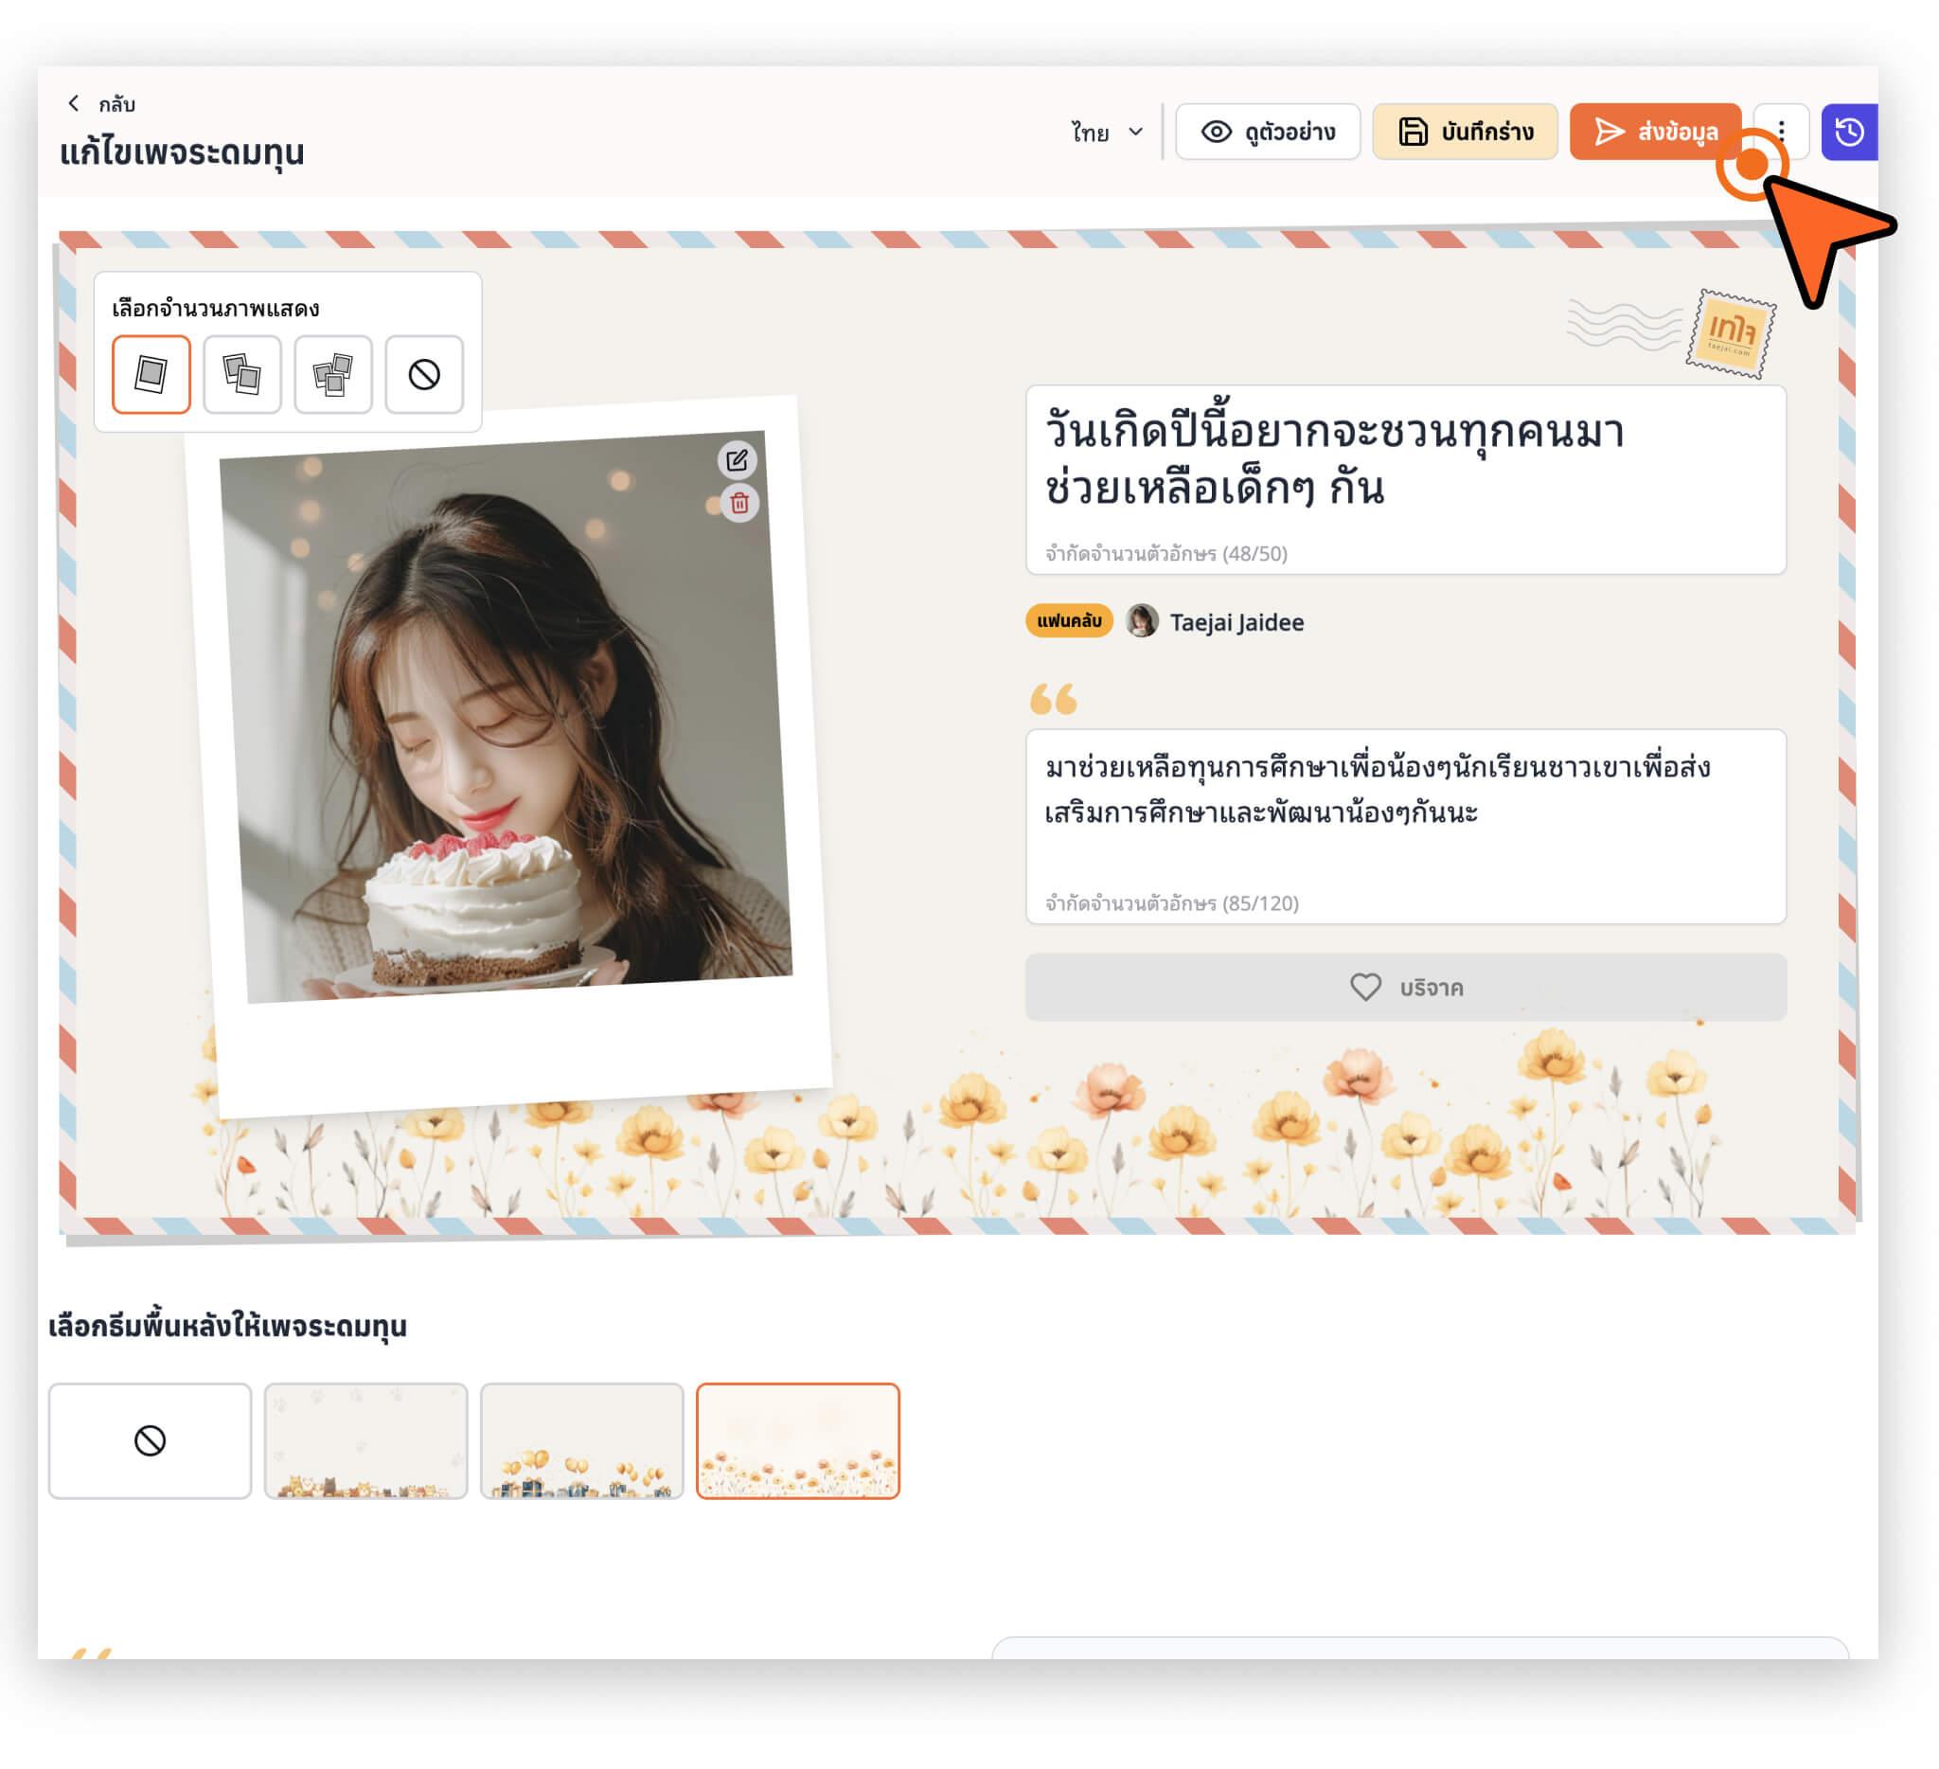The image size is (1939, 1769).
Task: Click the campaign title text field
Action: tap(1404, 462)
